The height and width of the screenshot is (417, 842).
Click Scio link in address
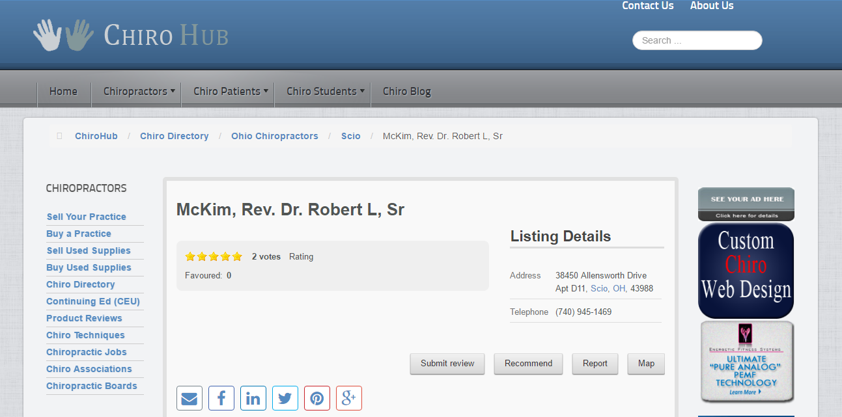coord(599,288)
